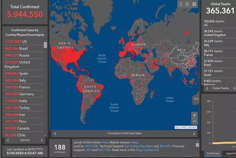Viewport: 236px width, 158px height.
Task: Click the Contact US link
Action: 151,150
